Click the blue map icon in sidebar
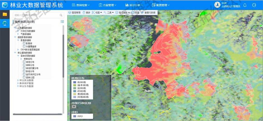This screenshot has height=121, width=263. pos(5,23)
